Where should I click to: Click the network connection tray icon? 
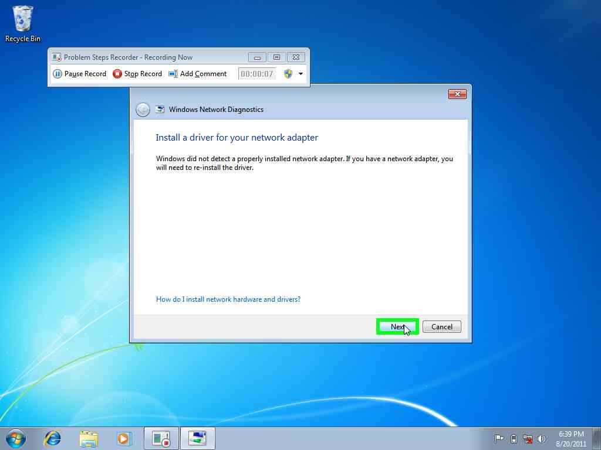(x=527, y=438)
